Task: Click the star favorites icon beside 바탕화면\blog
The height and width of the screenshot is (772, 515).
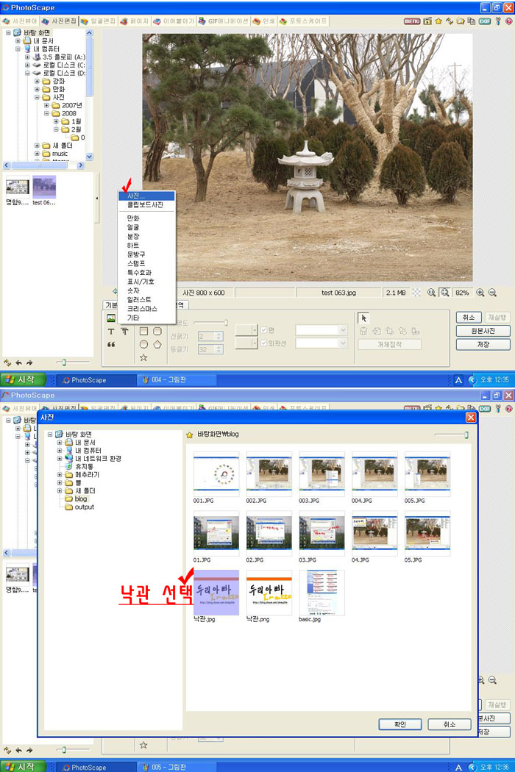Action: tap(189, 435)
